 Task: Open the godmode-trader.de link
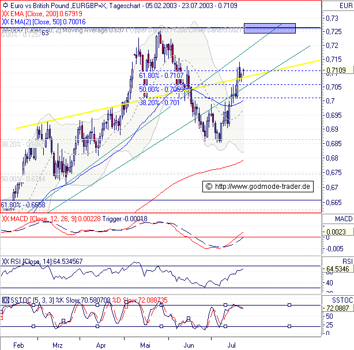262,186
